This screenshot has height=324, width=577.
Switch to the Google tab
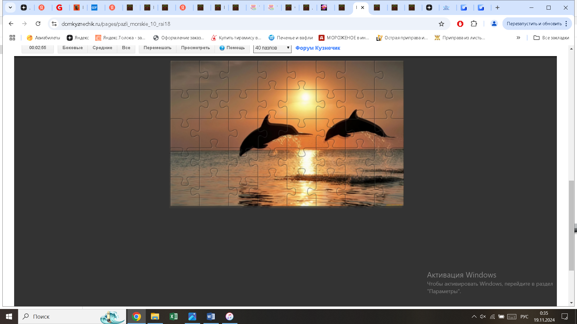[59, 7]
